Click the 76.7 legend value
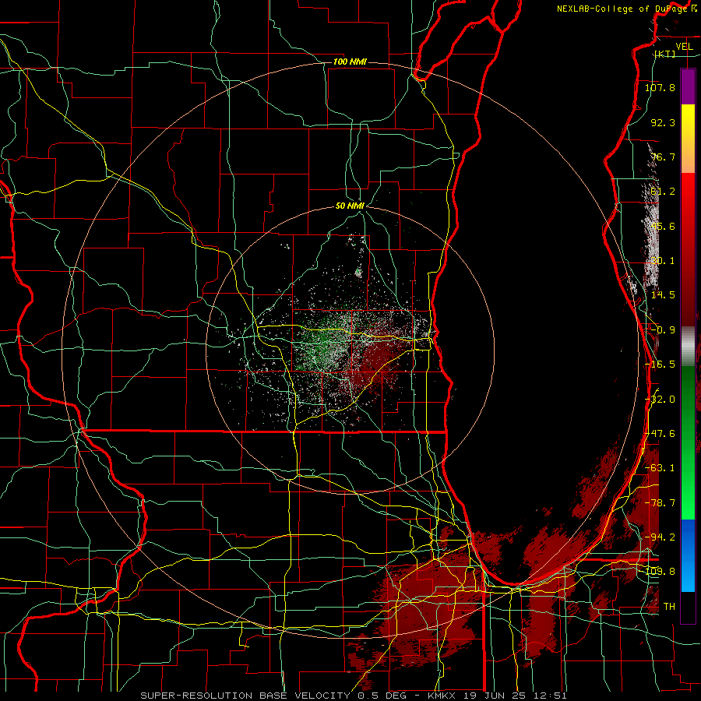The width and height of the screenshot is (701, 701). tap(663, 157)
